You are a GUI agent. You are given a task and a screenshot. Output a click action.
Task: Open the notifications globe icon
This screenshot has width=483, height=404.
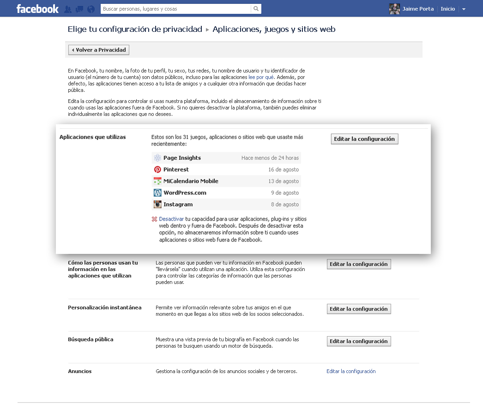pos(91,9)
